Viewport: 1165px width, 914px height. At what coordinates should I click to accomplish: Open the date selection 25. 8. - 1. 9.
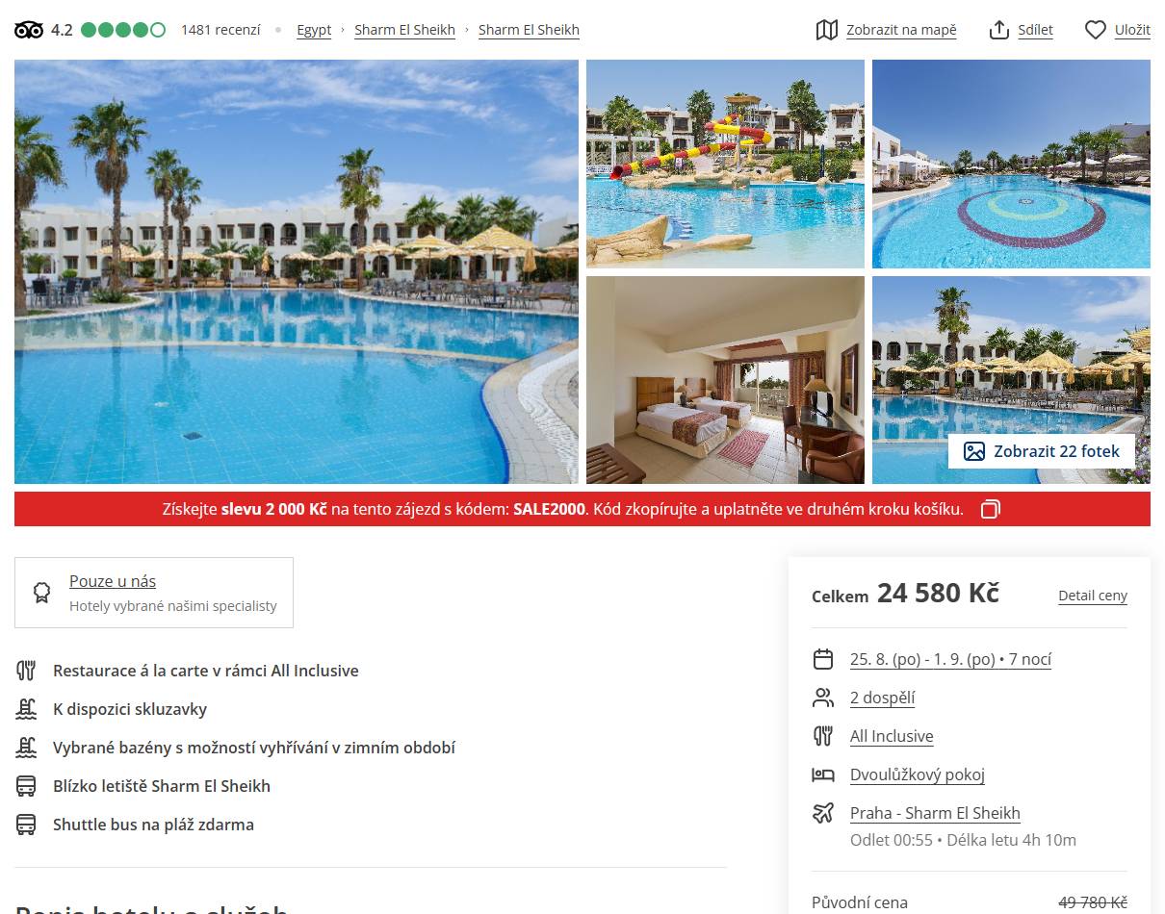pyautogui.click(x=950, y=659)
